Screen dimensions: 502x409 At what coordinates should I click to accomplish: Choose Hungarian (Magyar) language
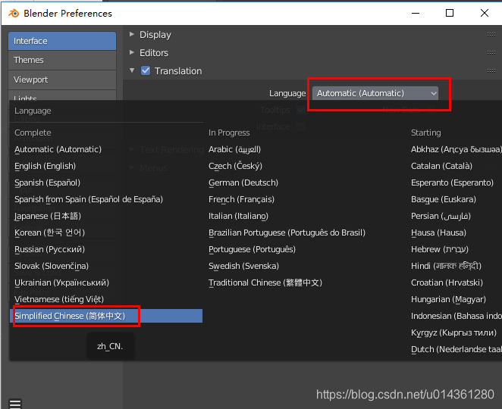(448, 299)
